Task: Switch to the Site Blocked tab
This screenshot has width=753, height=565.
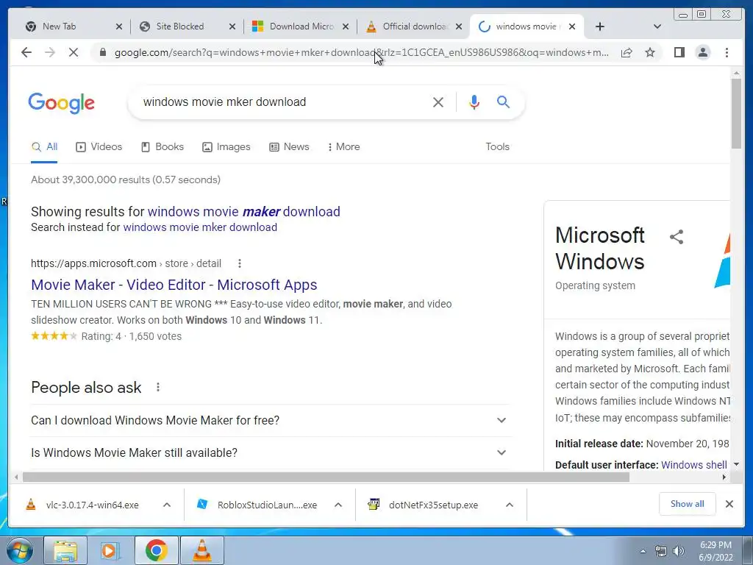Action: click(x=180, y=26)
